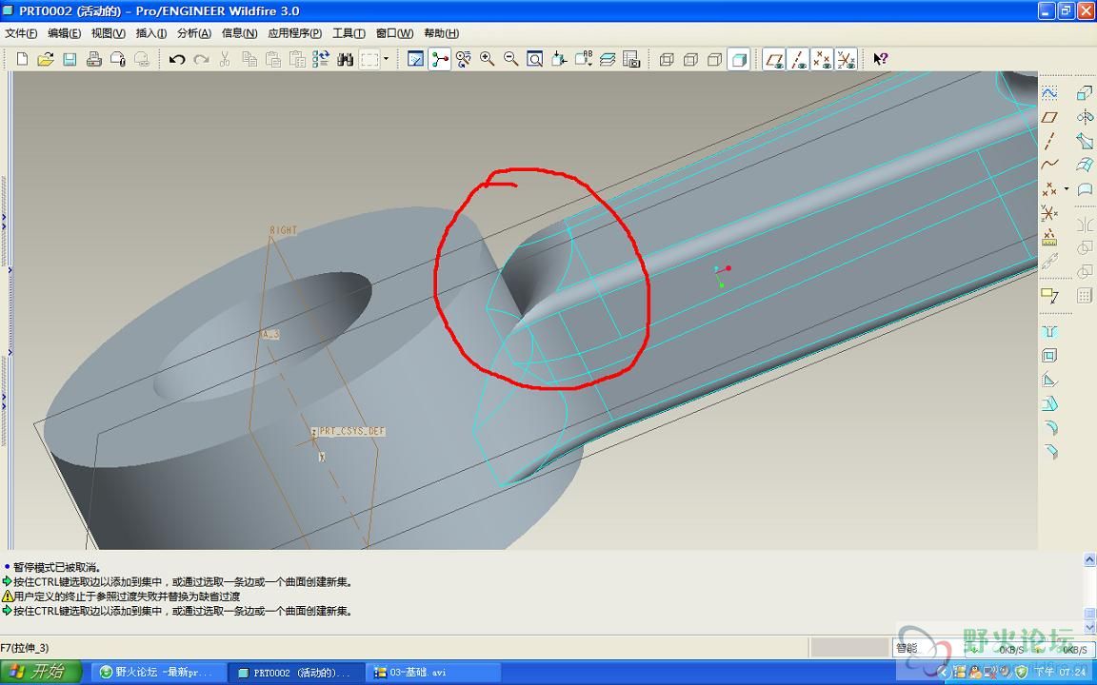Switch to the 03-基础.avi taskbar window

pyautogui.click(x=434, y=673)
